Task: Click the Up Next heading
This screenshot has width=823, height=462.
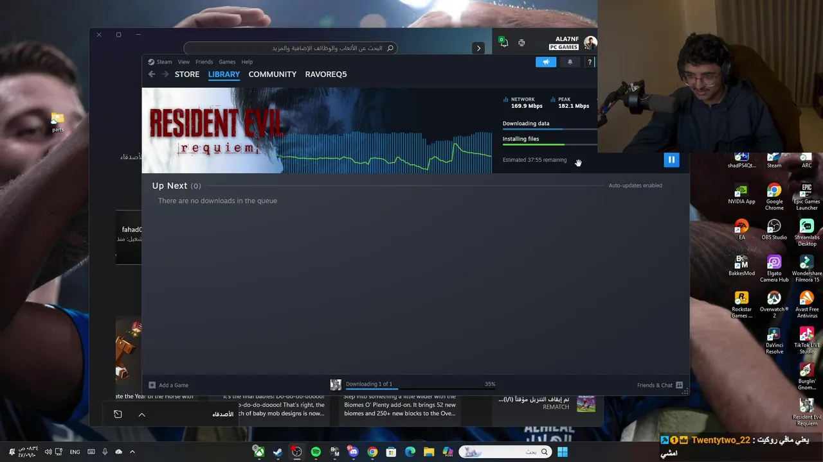Action: click(170, 185)
